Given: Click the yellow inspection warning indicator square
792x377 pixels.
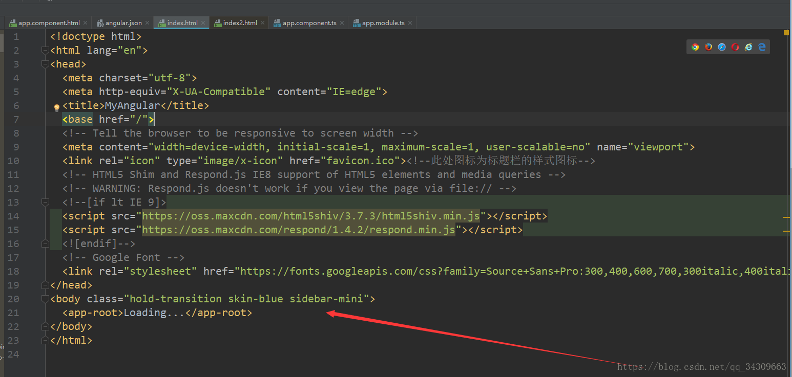Looking at the screenshot, I should pyautogui.click(x=786, y=33).
